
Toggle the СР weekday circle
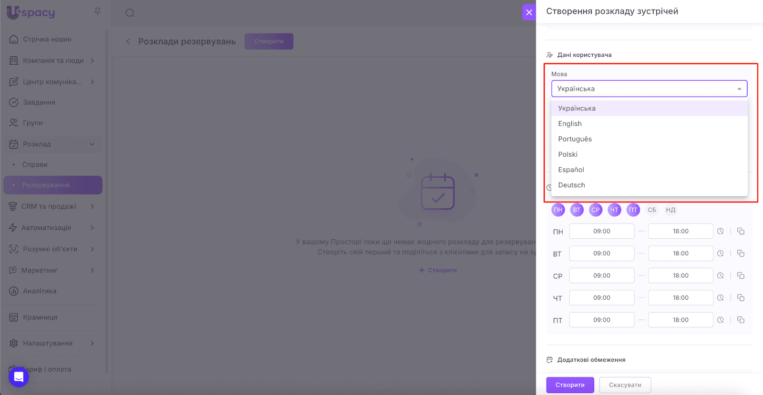click(x=596, y=210)
